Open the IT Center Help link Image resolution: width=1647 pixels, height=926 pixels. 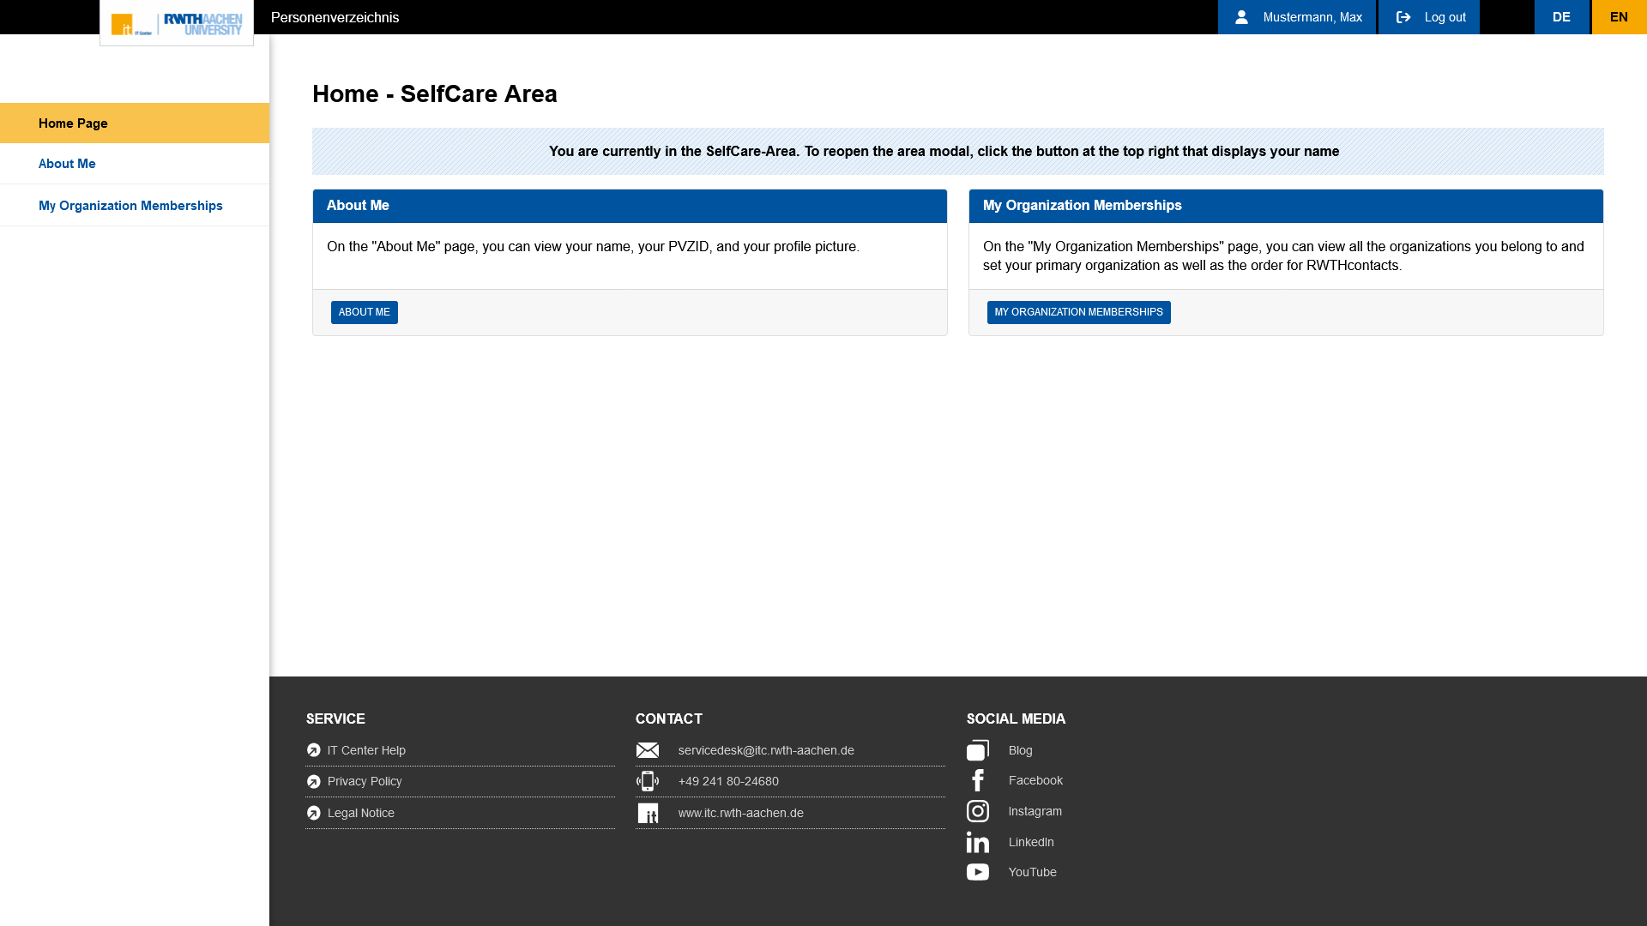(366, 750)
